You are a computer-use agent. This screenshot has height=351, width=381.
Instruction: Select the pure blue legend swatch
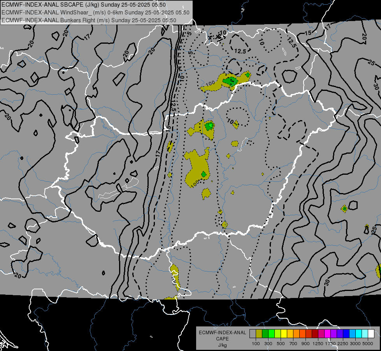pos(346,333)
